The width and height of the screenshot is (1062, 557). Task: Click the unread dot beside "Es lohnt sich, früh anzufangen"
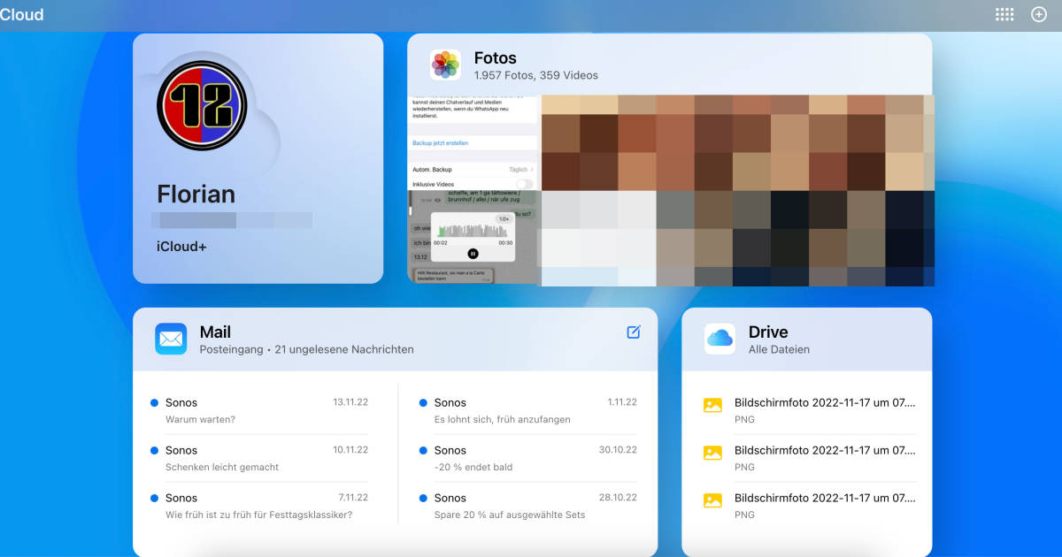coord(423,401)
